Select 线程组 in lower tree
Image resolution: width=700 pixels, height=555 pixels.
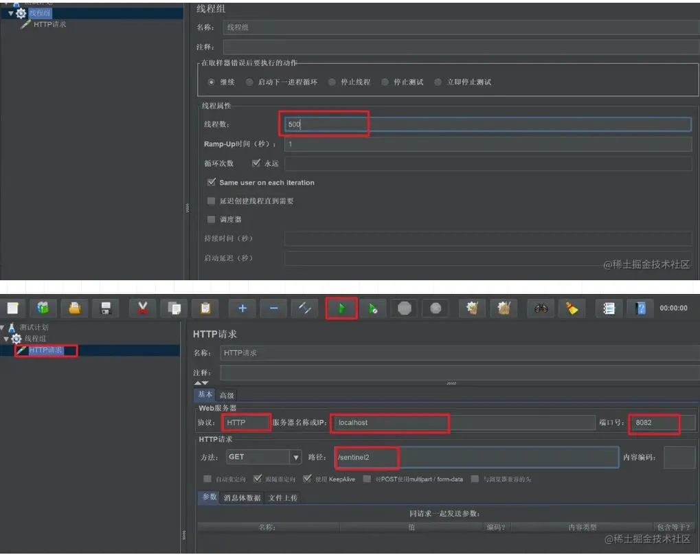coord(35,339)
